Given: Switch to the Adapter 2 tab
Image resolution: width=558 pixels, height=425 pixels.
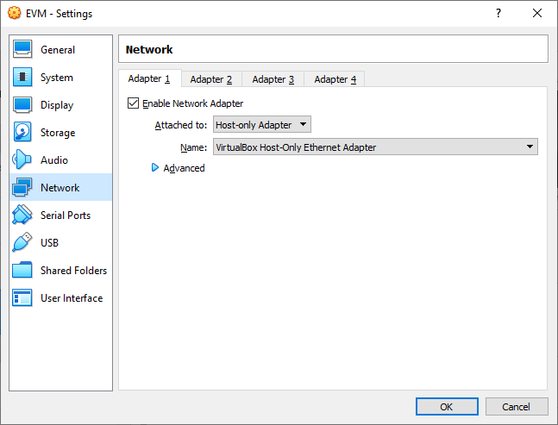Looking at the screenshot, I should (211, 79).
